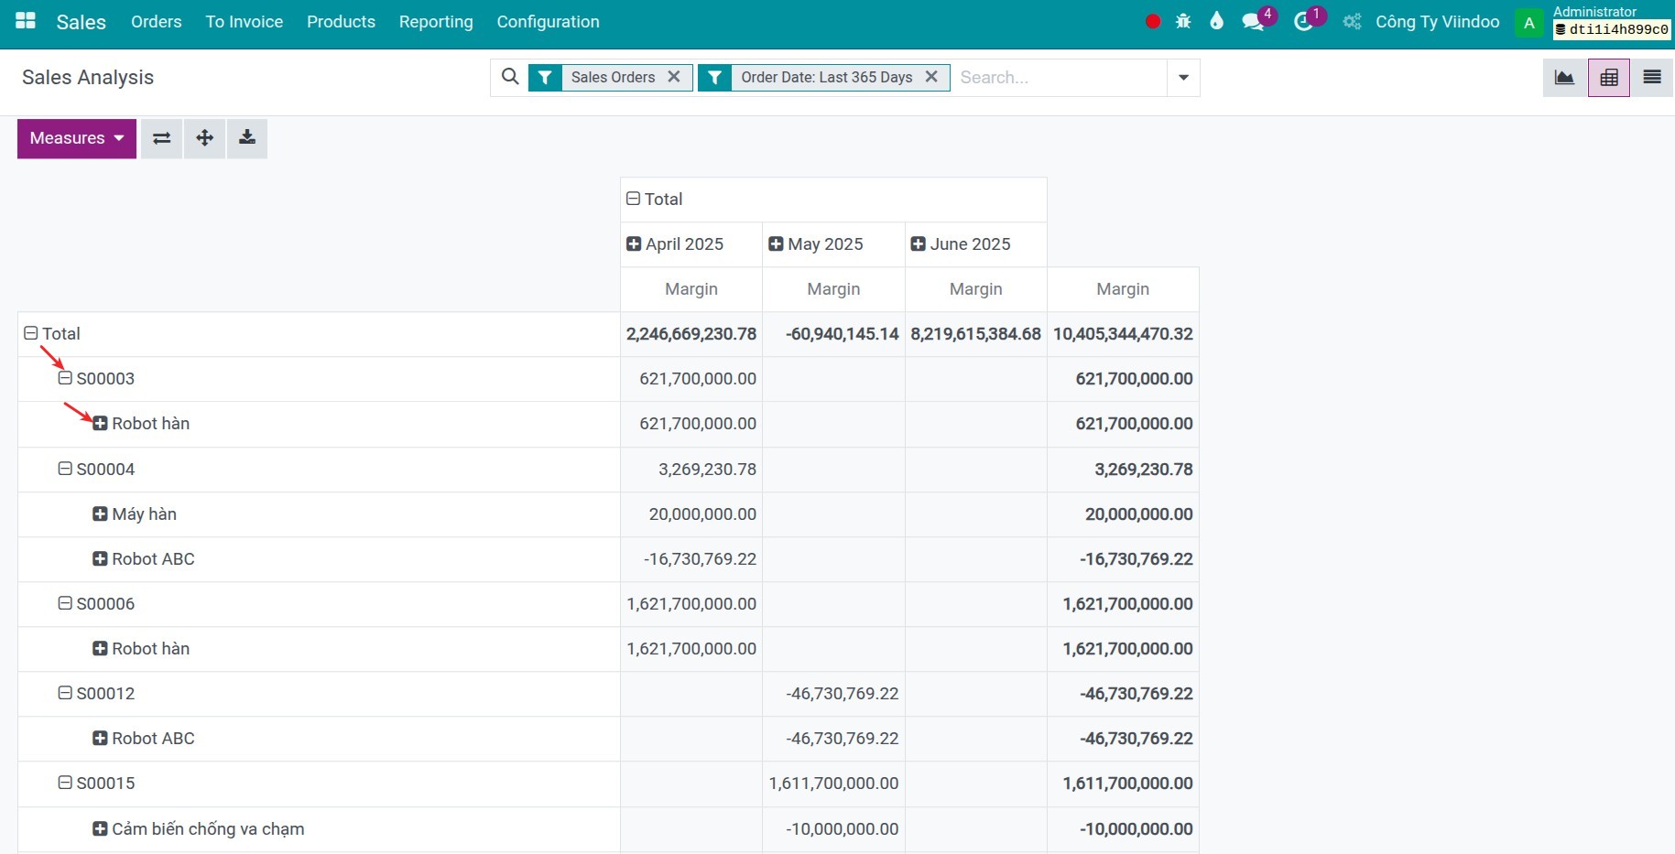The width and height of the screenshot is (1675, 854).
Task: Click S00015 May cell 1,611,700,000.00
Action: point(833,784)
